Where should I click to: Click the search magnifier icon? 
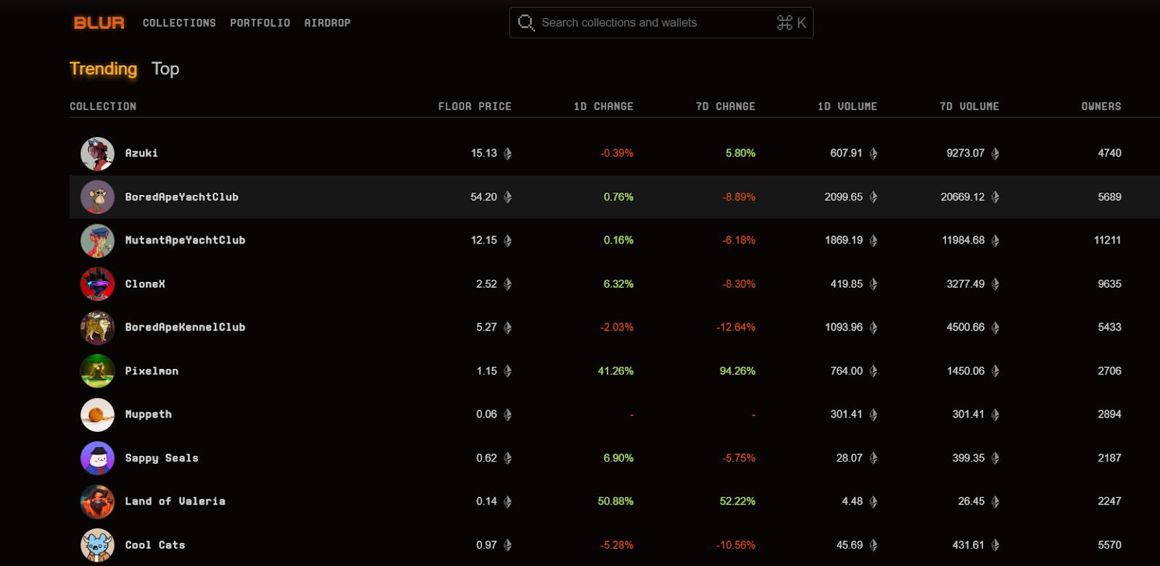pos(526,23)
